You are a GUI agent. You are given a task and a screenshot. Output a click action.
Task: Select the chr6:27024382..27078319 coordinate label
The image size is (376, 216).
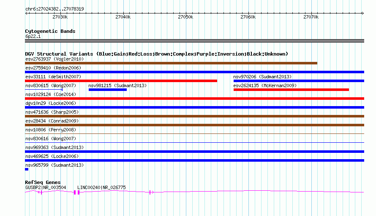point(54,9)
